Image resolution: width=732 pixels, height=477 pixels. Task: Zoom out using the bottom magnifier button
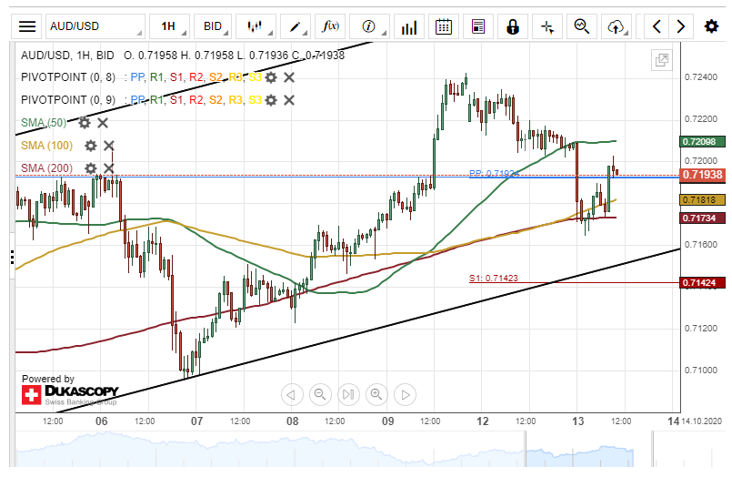click(x=319, y=394)
